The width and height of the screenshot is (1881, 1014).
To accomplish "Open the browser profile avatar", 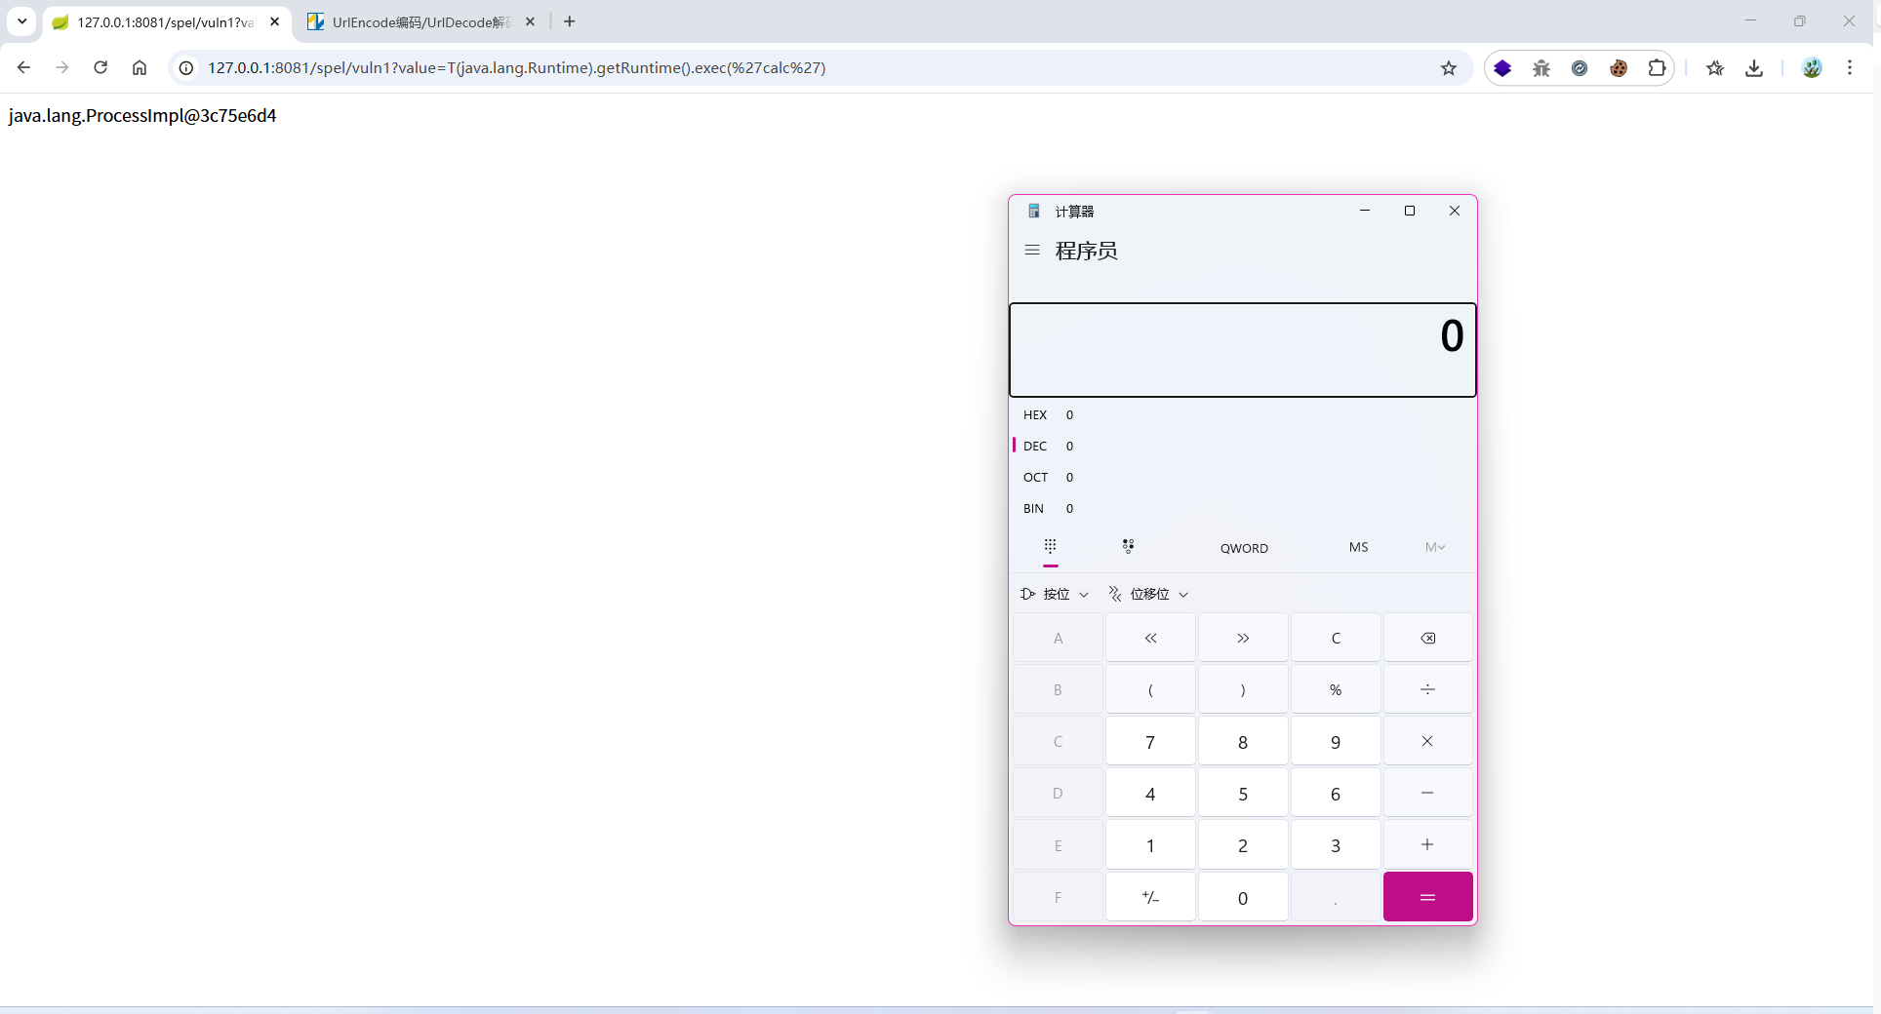I will coord(1812,67).
